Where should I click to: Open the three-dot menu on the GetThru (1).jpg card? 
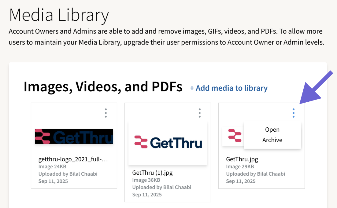200,113
